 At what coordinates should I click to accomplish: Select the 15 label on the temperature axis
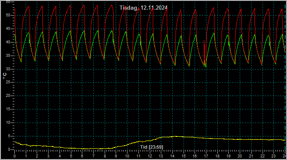tap(8, 109)
